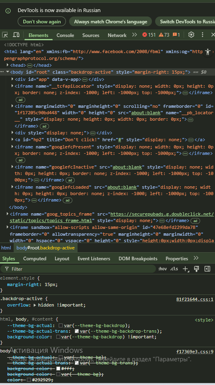Image resolution: width=215 pixels, height=385 pixels.
Task: Expand the iframe marginwidth="0" node
Action: point(12,106)
